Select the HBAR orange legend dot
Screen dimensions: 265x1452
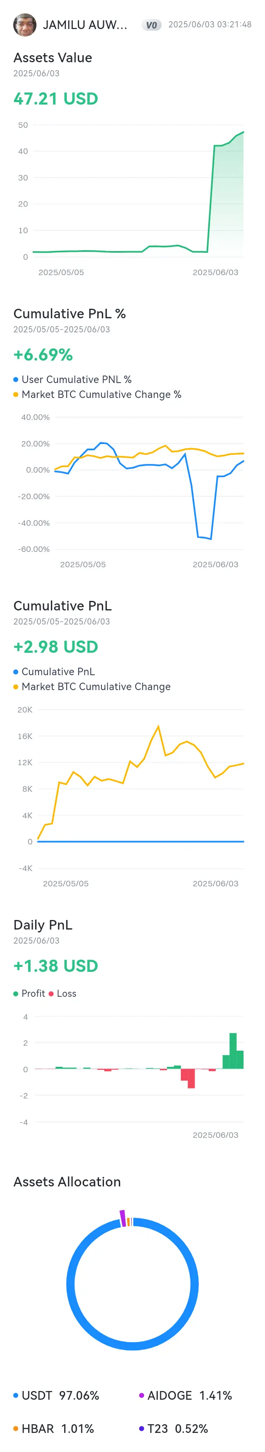(x=16, y=1428)
